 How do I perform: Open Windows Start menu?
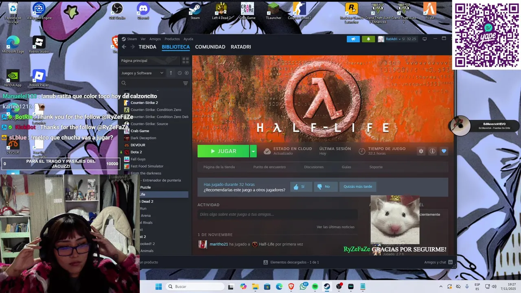click(x=158, y=286)
